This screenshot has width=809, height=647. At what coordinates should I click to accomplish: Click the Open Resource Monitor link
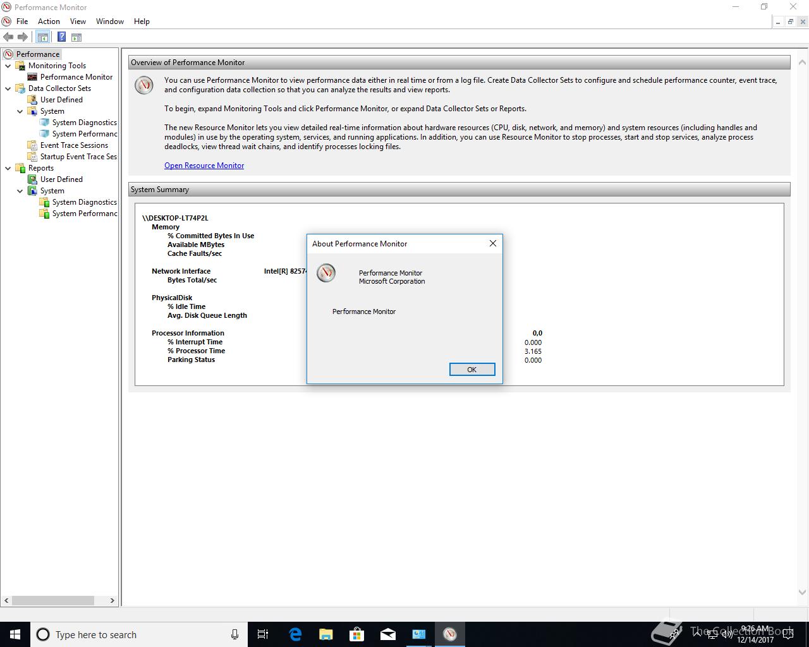tap(204, 166)
